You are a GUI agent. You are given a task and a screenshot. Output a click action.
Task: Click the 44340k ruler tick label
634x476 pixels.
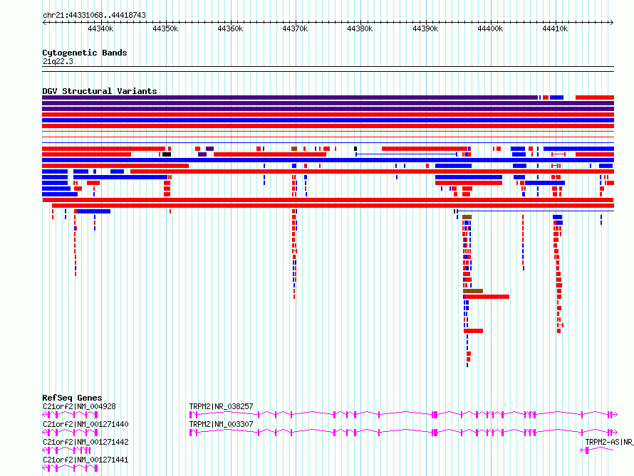pyautogui.click(x=100, y=28)
